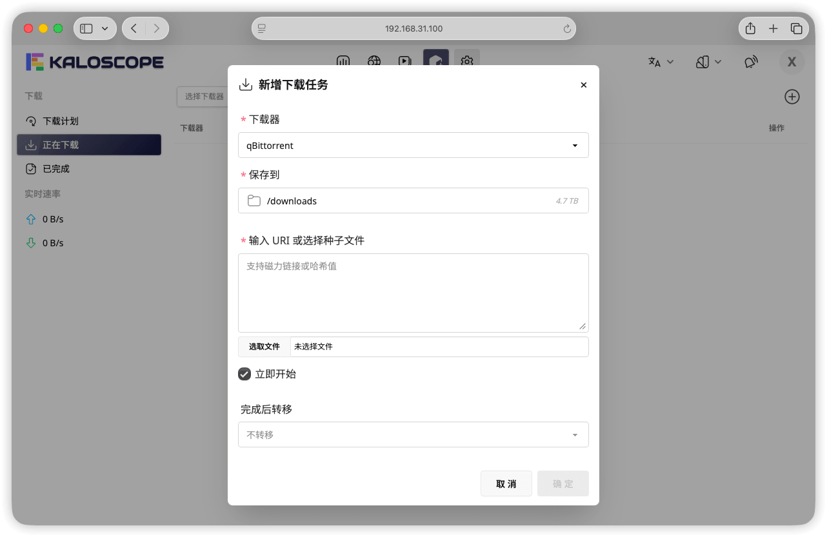Click the add task plus circle icon
Viewport: 827px width, 537px height.
(x=792, y=97)
